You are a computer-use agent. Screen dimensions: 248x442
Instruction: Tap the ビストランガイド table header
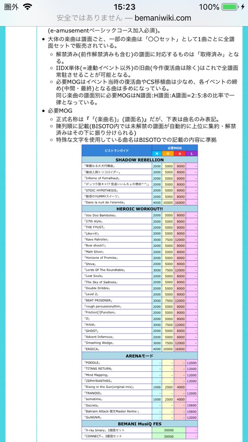click(x=117, y=151)
